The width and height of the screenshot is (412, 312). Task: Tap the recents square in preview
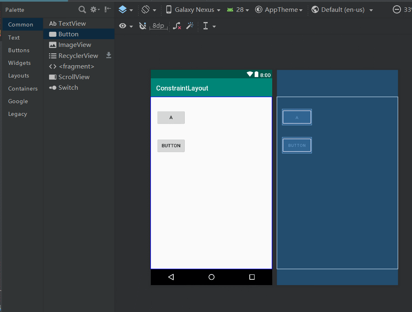(x=252, y=277)
